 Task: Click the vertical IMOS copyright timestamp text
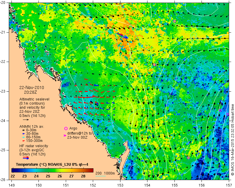pos(233,140)
